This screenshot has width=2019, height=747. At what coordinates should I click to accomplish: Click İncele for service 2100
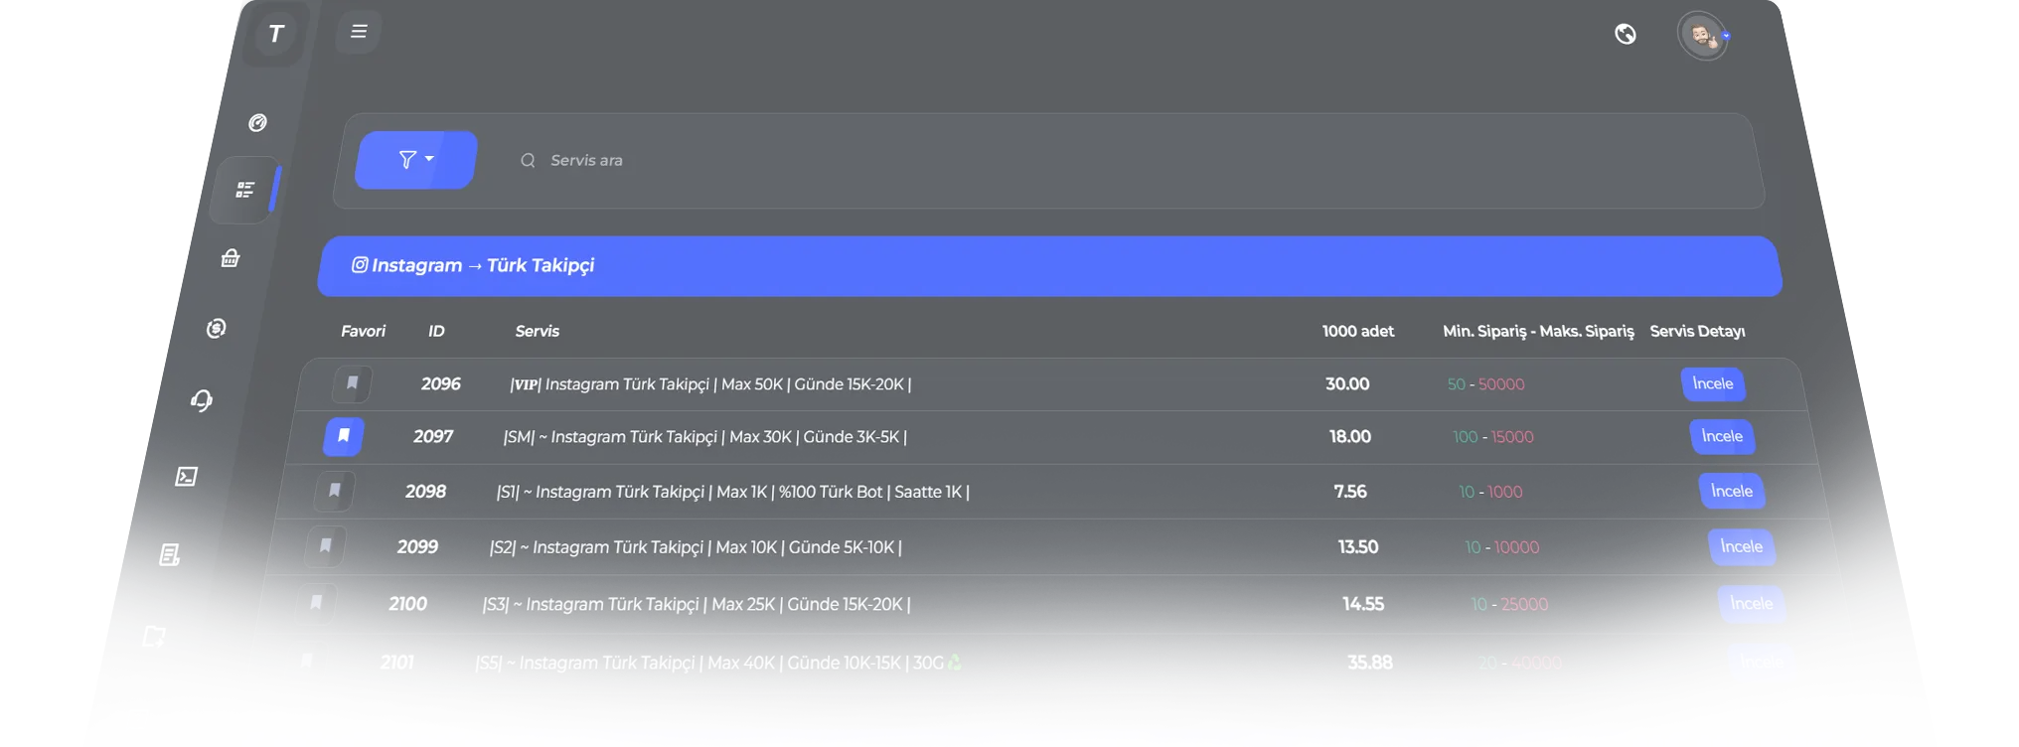click(x=1751, y=604)
